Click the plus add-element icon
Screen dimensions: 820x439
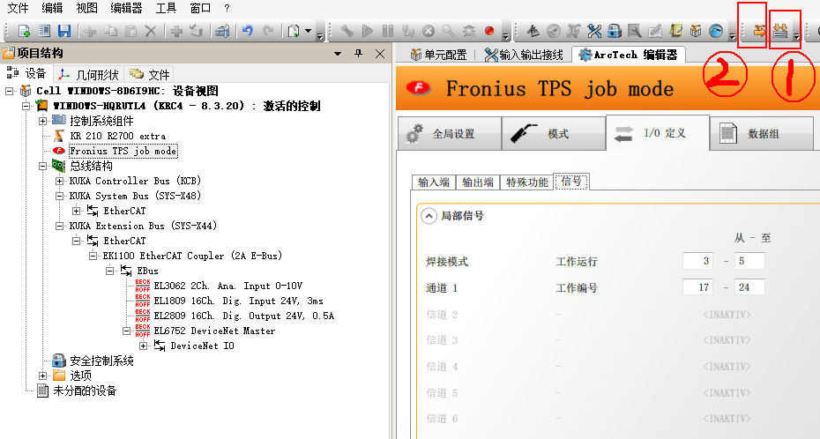(176, 32)
